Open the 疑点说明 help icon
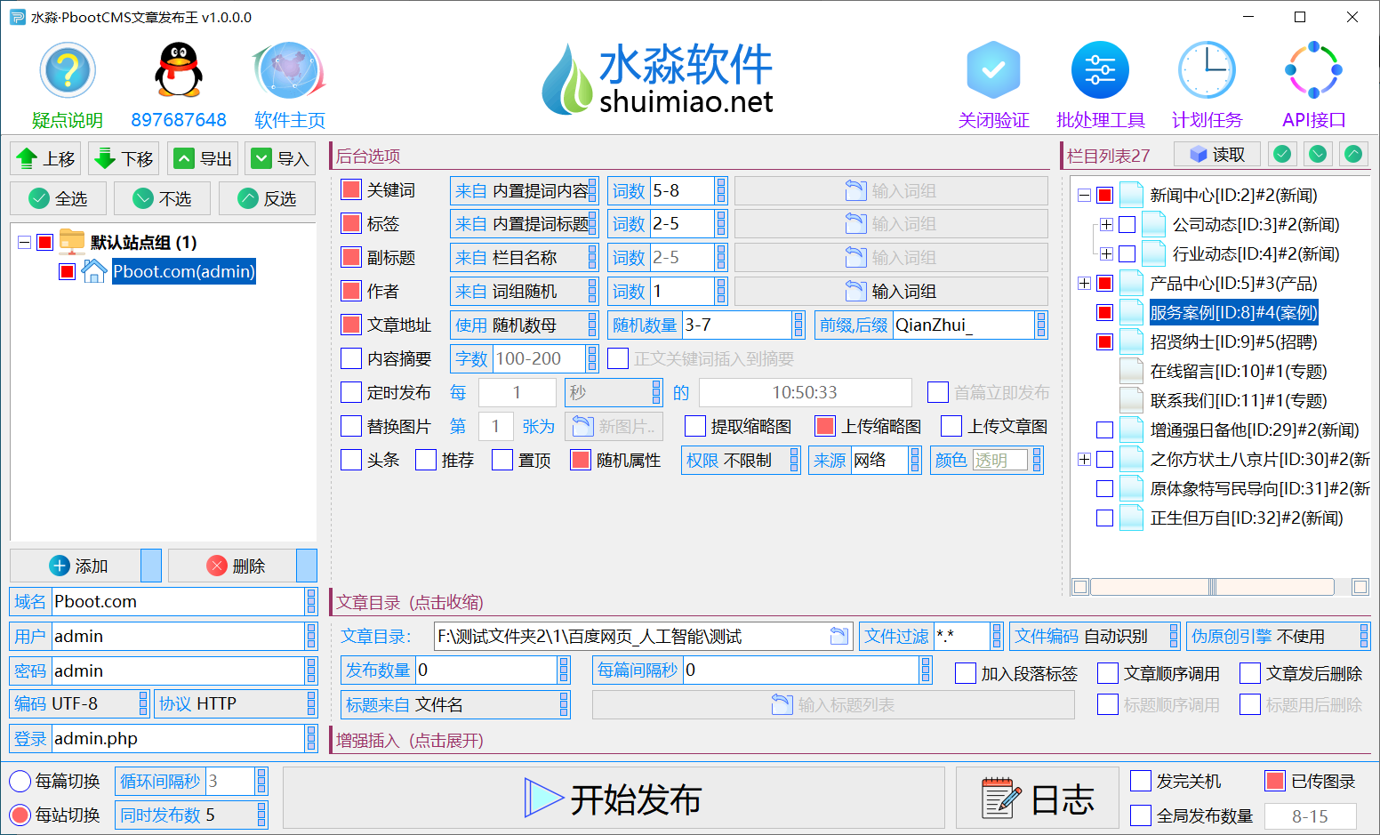The height and width of the screenshot is (835, 1380). click(68, 70)
